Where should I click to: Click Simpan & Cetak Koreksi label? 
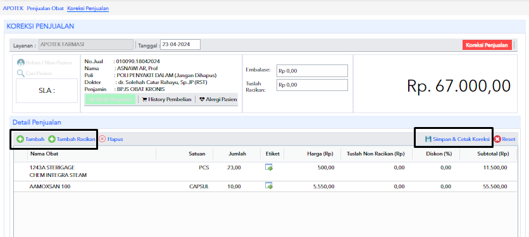coord(461,139)
